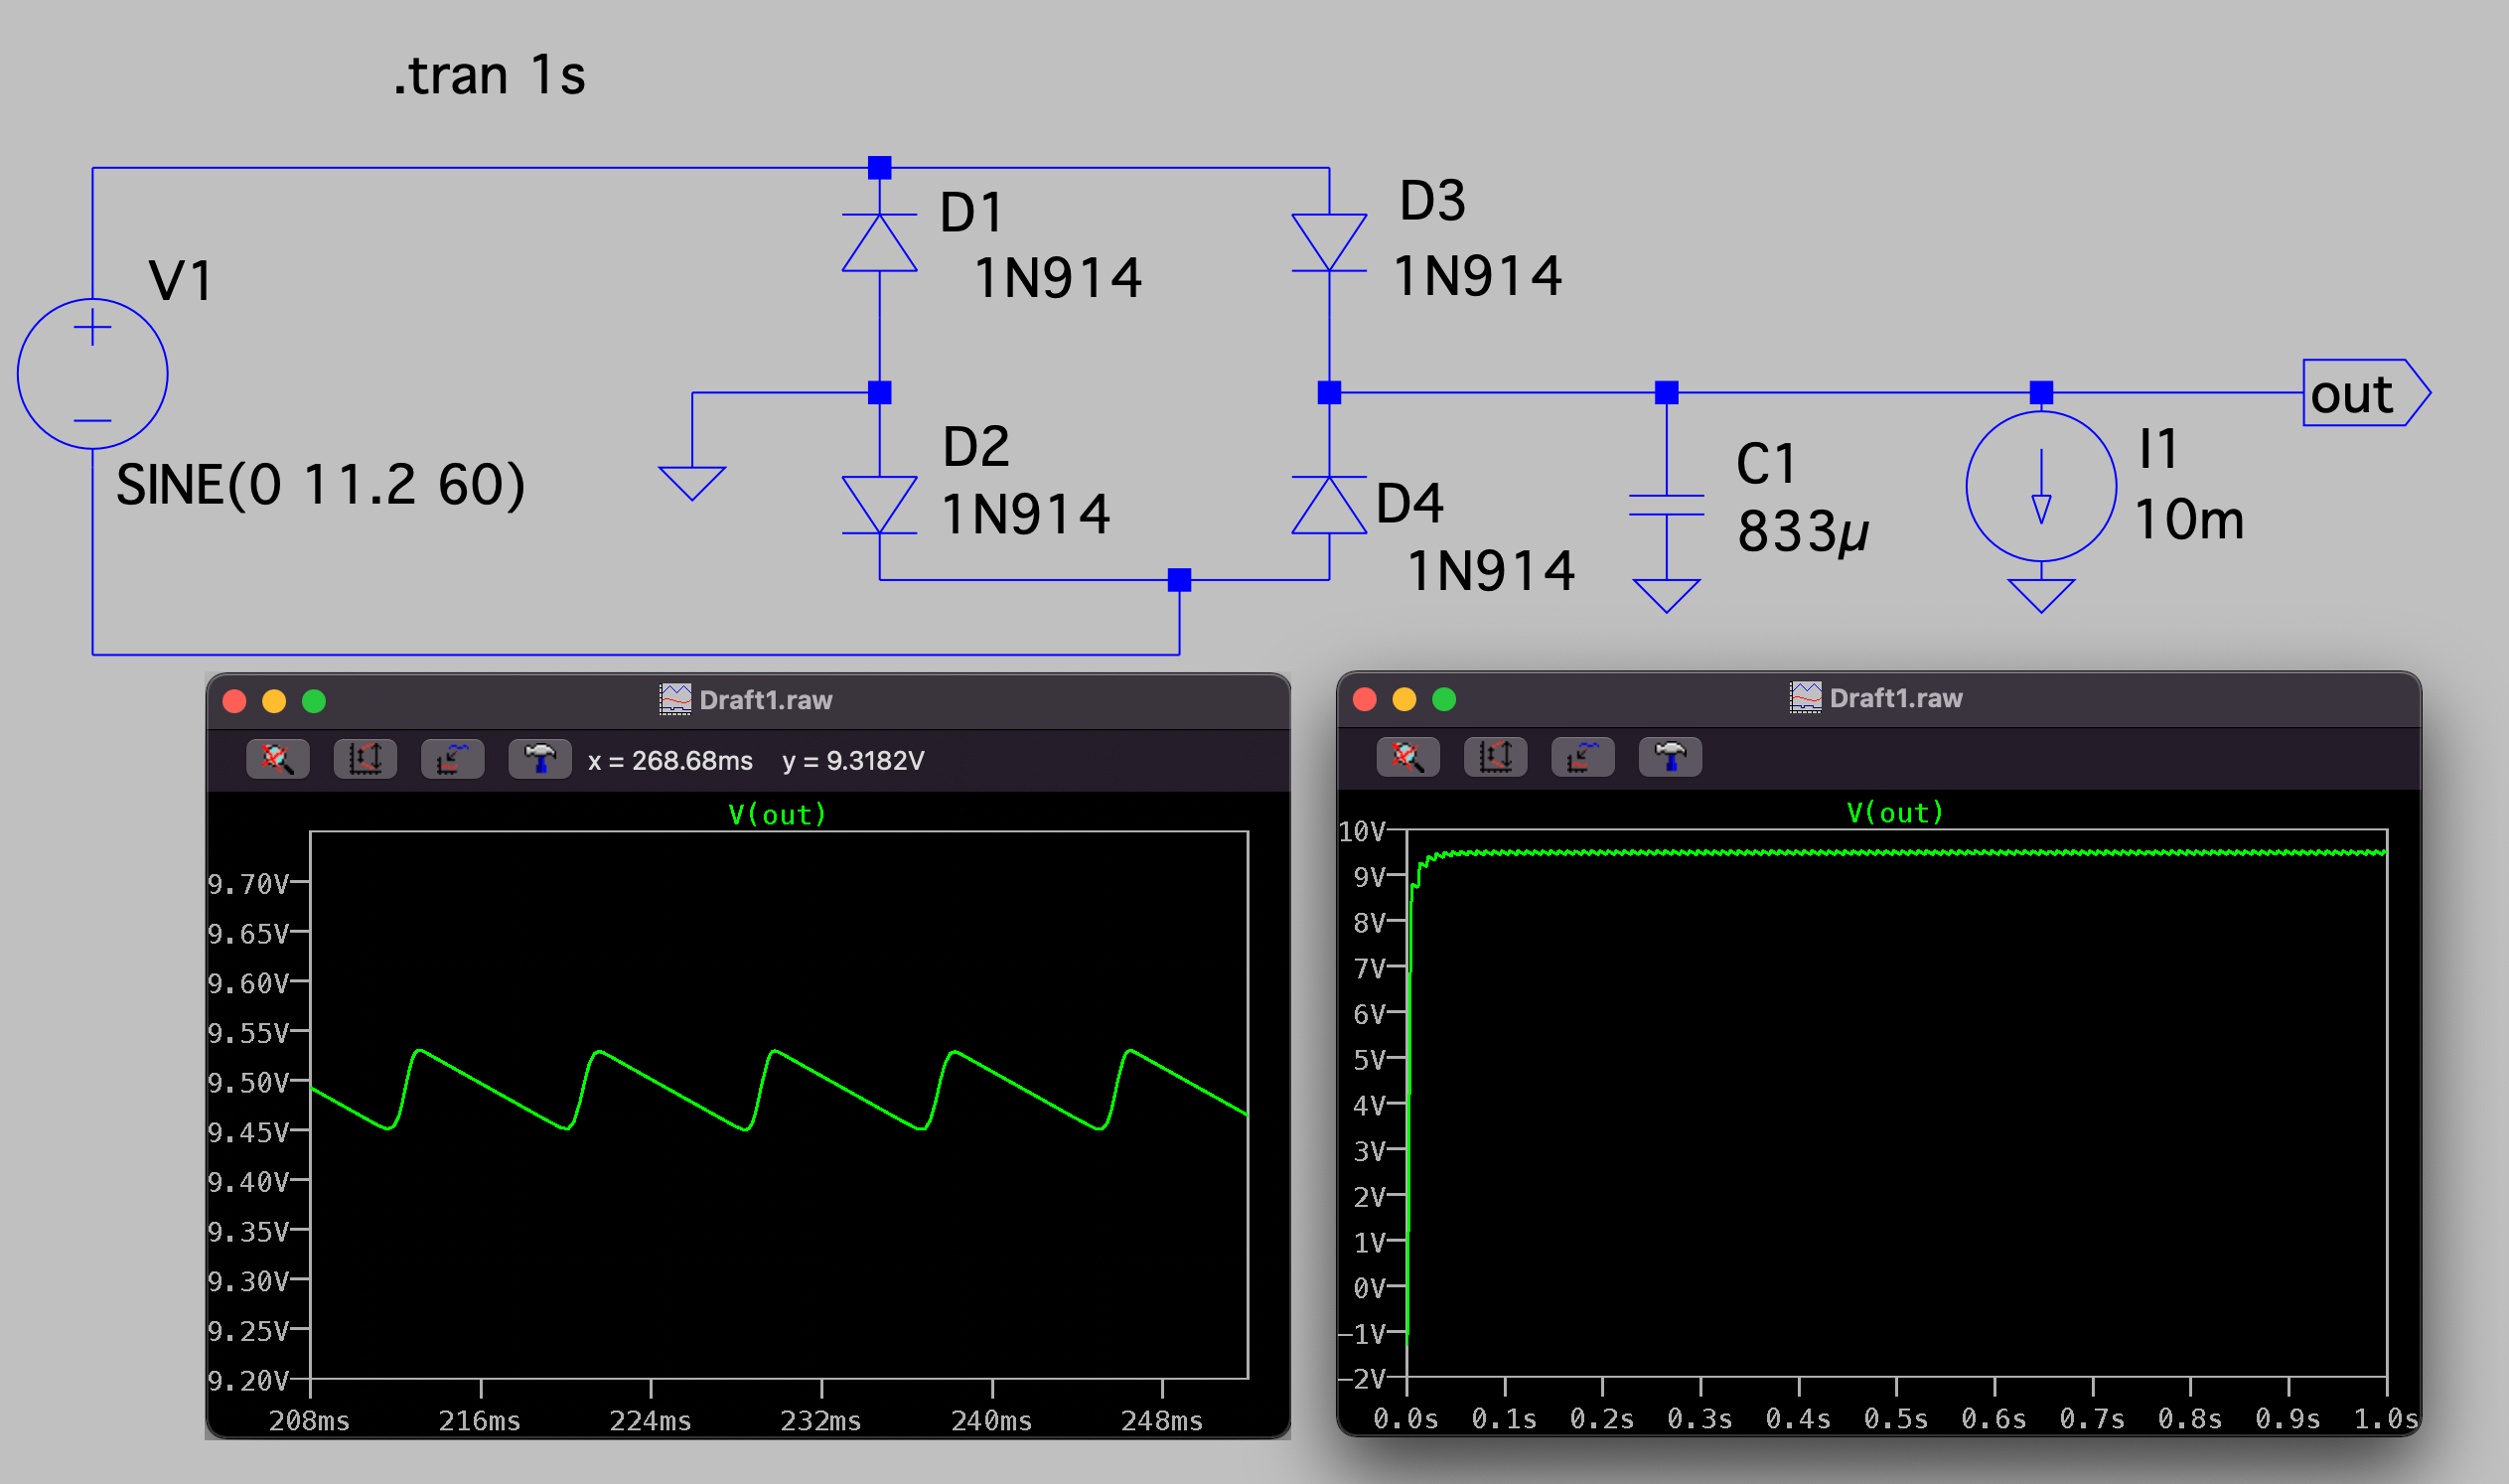
Task: Click autorange Y-axis icon in the 0s–1.0s plot window
Action: pos(1495,757)
